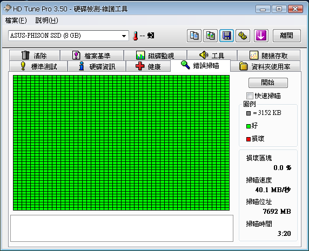Click the 離開 exit button

coord(287,36)
